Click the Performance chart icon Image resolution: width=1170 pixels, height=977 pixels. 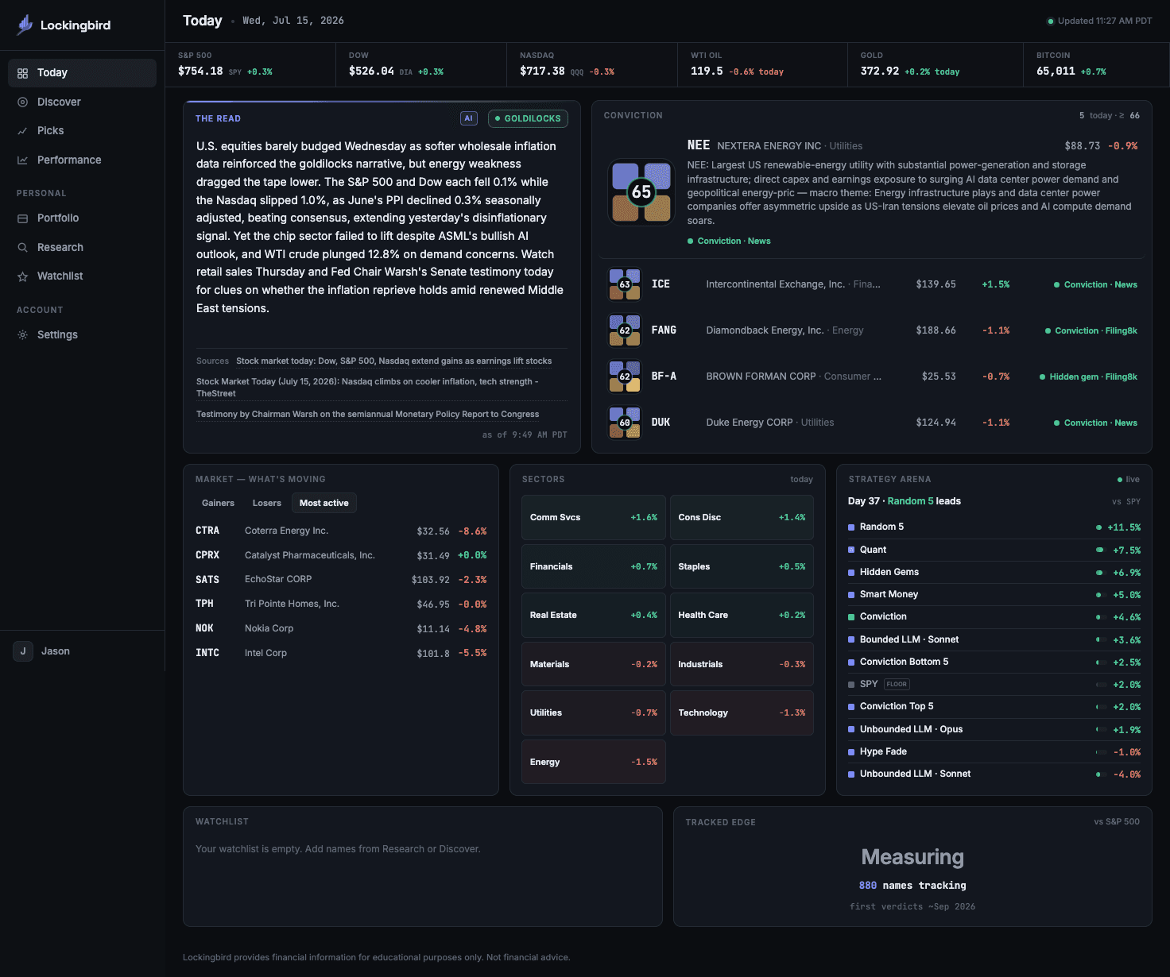point(22,160)
